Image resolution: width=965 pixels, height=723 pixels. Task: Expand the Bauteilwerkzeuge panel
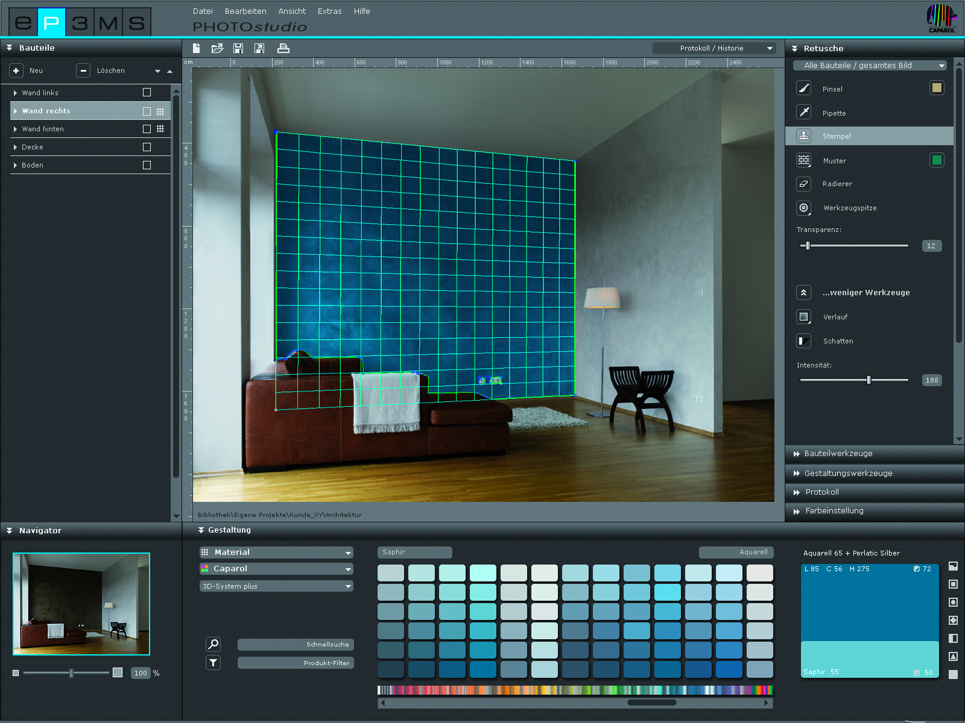[x=838, y=454]
